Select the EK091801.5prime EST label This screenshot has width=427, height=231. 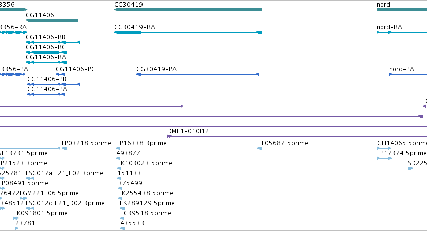click(40, 213)
